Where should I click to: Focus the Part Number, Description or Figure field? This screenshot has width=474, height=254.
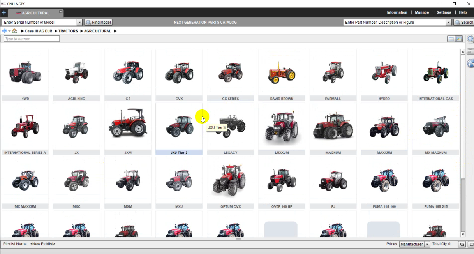coord(395,23)
